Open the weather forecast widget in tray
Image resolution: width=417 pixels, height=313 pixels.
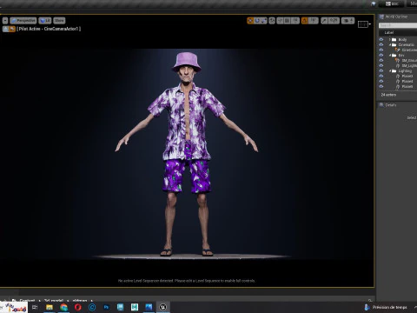point(386,307)
